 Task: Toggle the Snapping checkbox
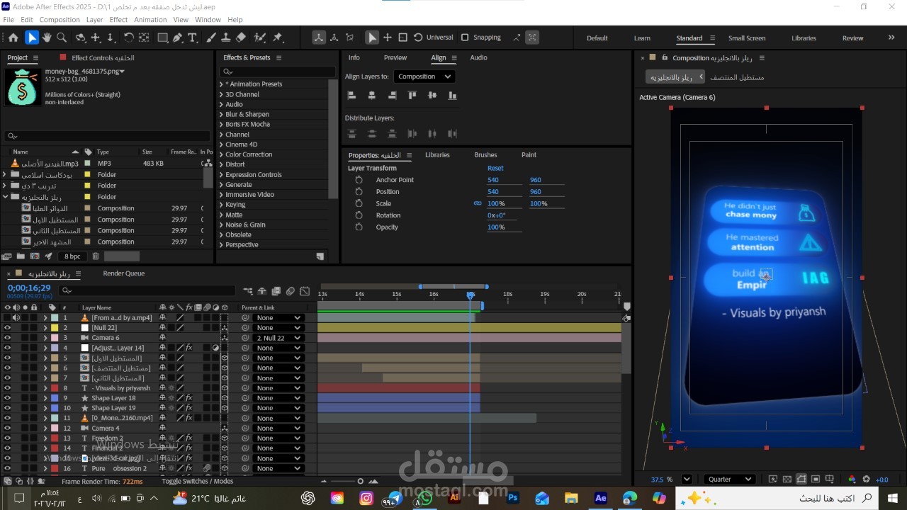coord(465,38)
